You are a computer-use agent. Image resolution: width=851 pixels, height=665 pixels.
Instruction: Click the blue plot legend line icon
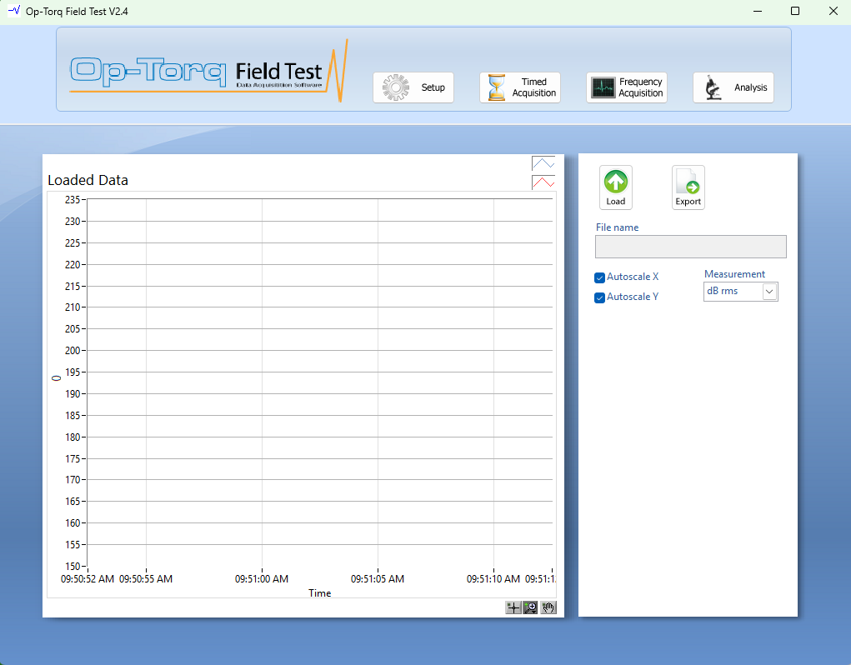(x=543, y=164)
